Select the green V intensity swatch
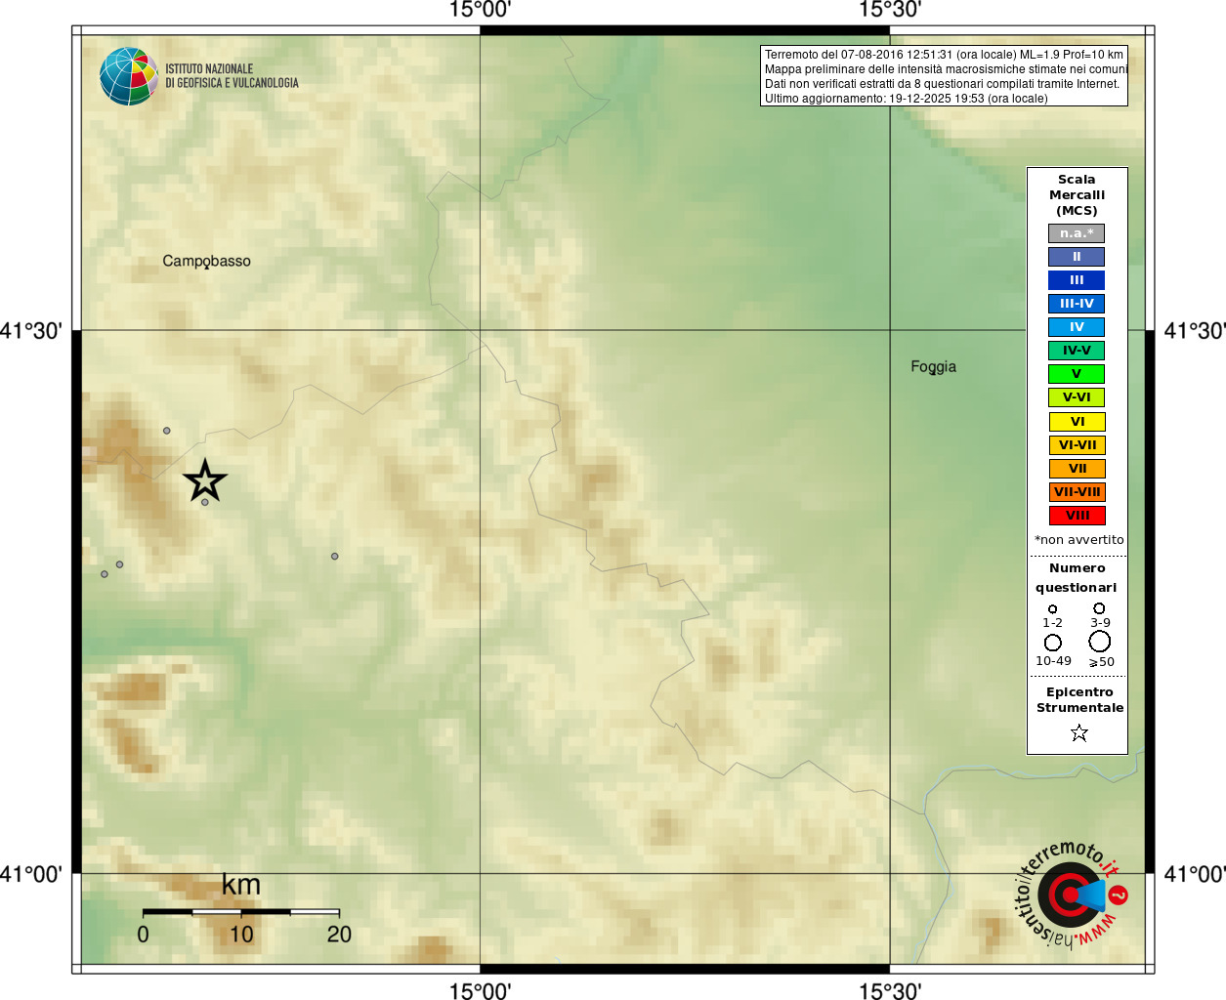Viewport: 1226px width, 1000px height. pos(1077,374)
